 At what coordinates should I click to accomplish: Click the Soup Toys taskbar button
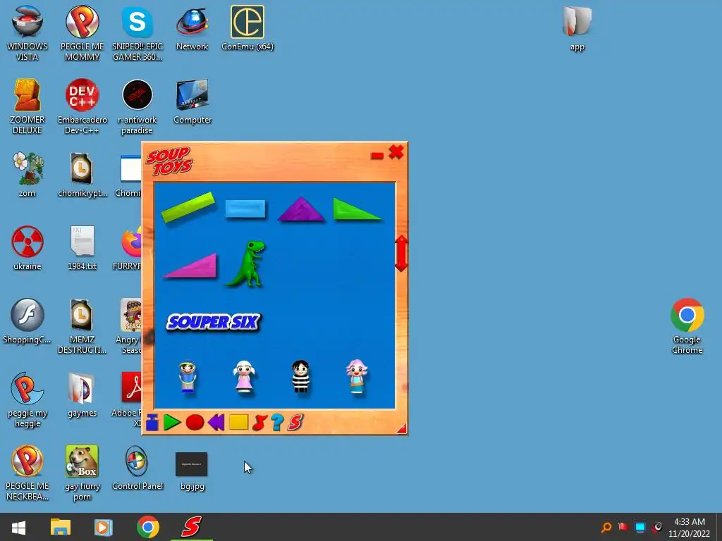191,527
